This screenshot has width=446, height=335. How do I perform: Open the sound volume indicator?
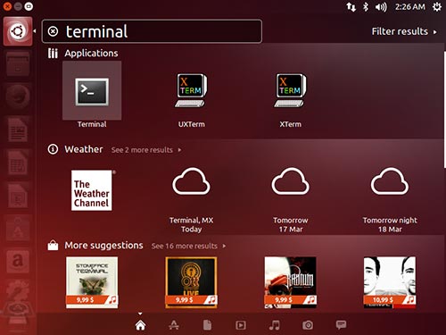(381, 6)
